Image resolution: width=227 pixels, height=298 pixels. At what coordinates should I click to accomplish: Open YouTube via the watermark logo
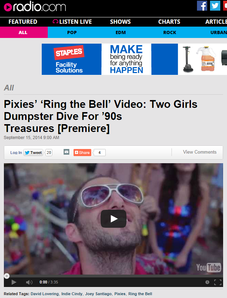[209, 267]
